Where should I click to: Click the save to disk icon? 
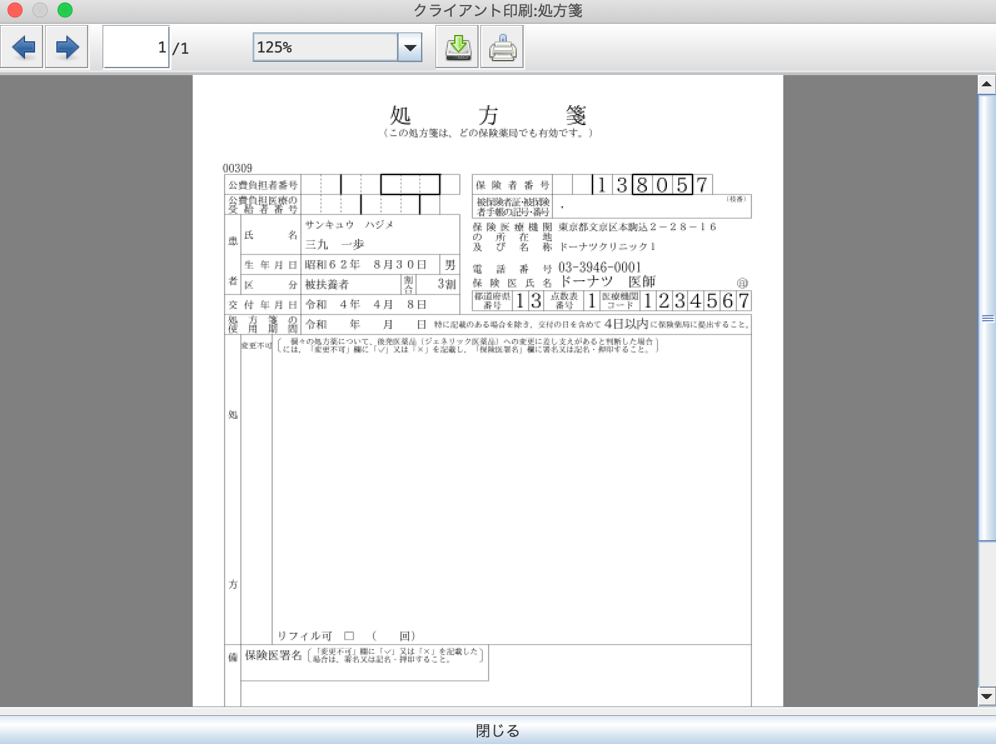457,47
